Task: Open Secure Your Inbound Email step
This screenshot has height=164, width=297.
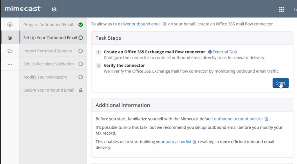Action: pos(53,90)
